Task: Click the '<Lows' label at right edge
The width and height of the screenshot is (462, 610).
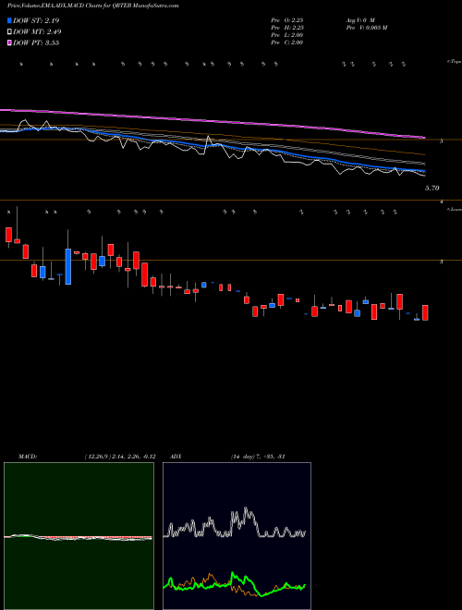Action: click(455, 209)
